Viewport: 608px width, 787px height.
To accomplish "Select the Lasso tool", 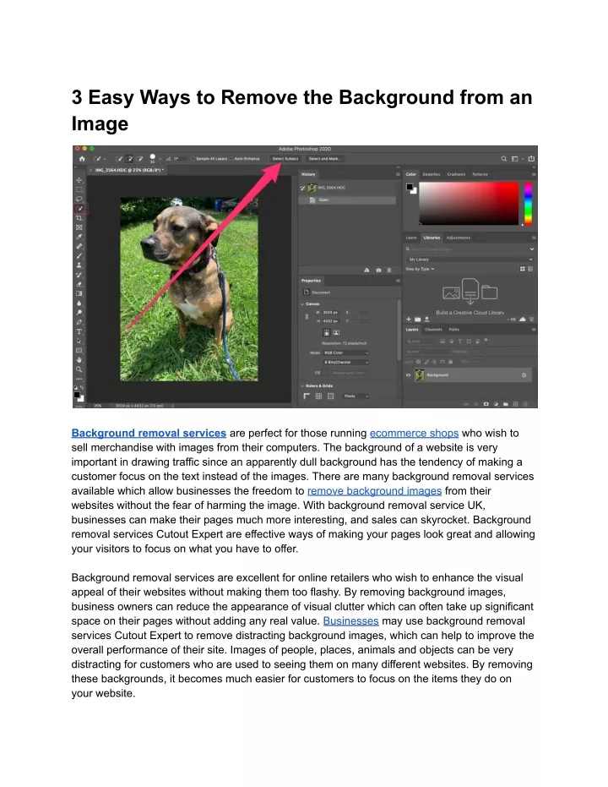I will [x=79, y=199].
